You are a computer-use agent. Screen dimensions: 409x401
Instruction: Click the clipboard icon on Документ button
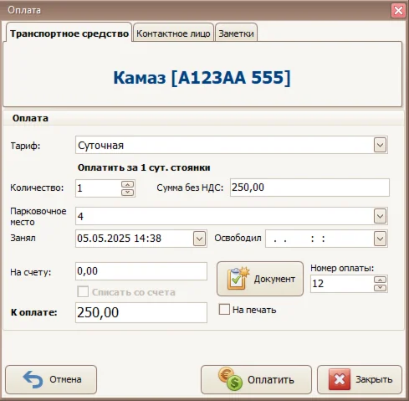[238, 279]
